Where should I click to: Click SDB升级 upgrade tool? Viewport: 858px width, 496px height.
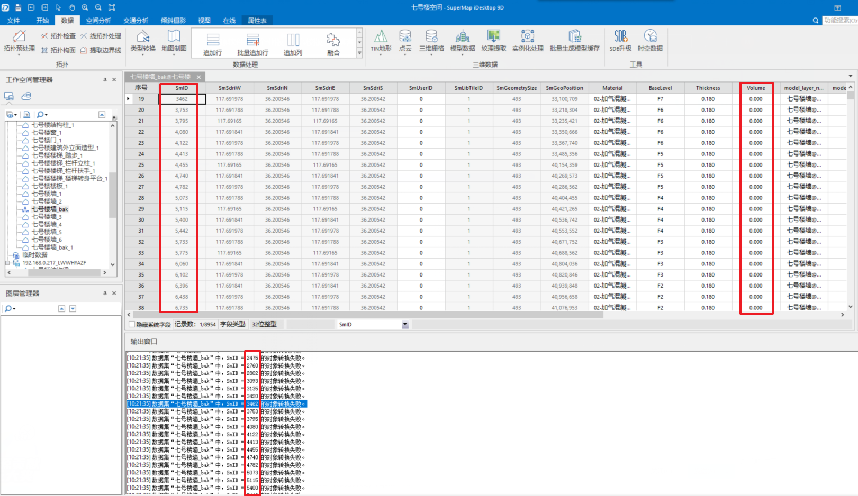point(620,41)
